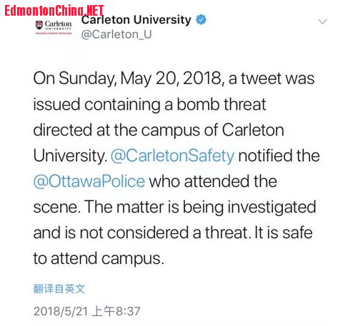Click the blue verified badge
358x326 pixels.
201,20
